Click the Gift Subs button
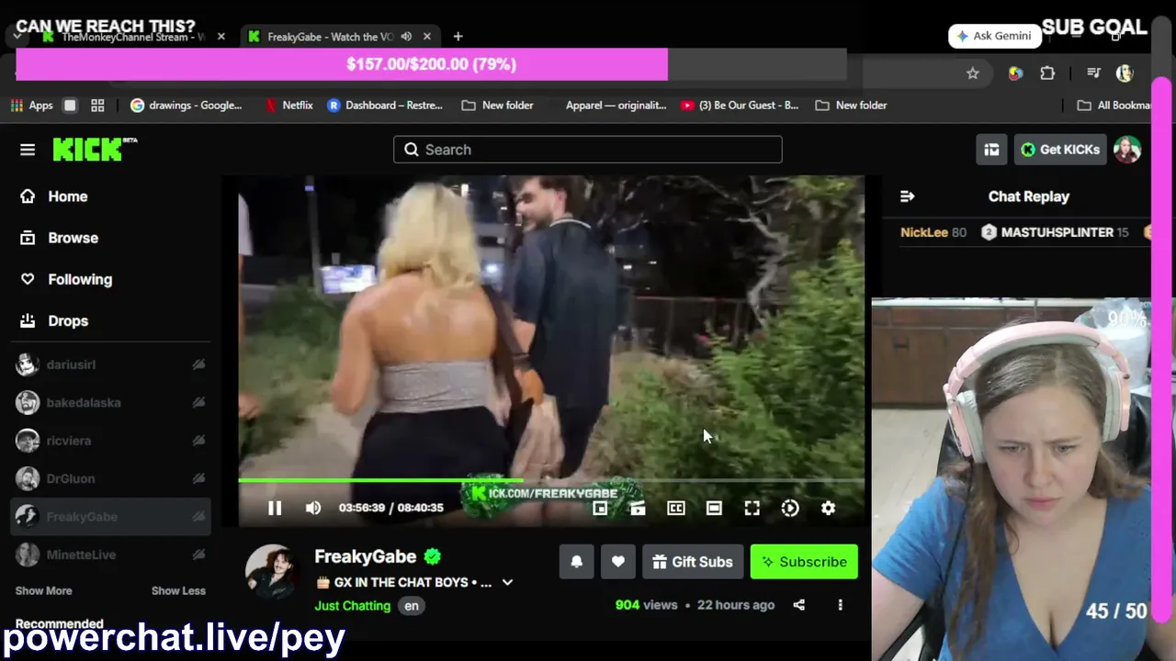This screenshot has width=1176, height=661. [693, 562]
